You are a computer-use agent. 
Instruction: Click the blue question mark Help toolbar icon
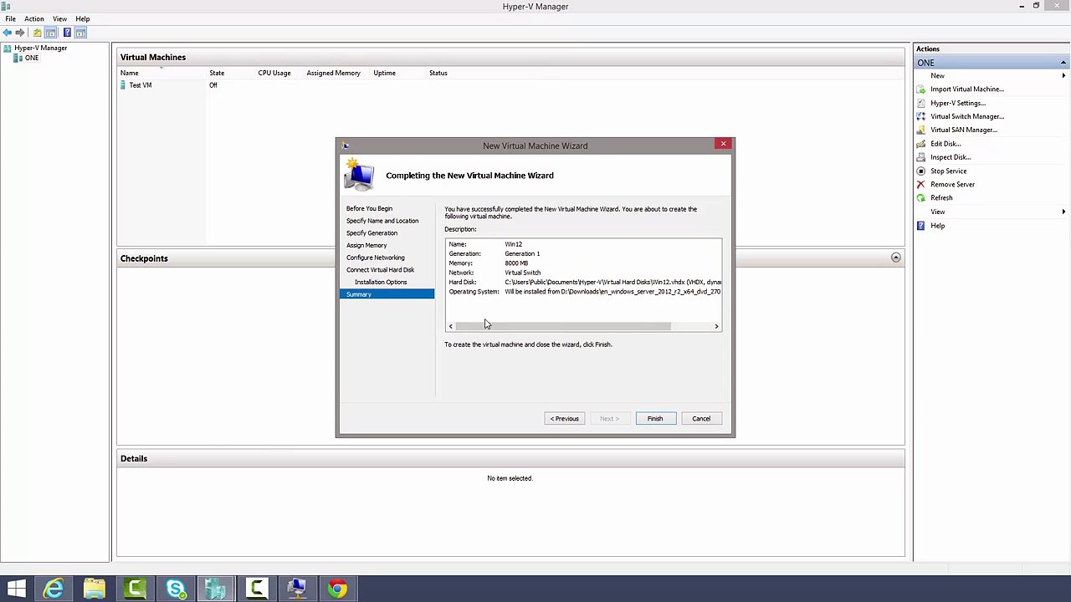coord(67,33)
